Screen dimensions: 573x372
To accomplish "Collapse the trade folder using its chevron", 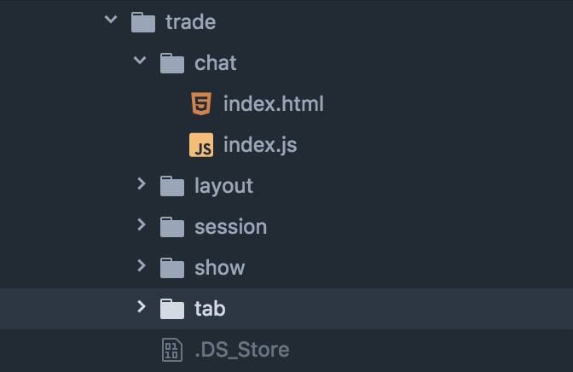I will [x=111, y=19].
